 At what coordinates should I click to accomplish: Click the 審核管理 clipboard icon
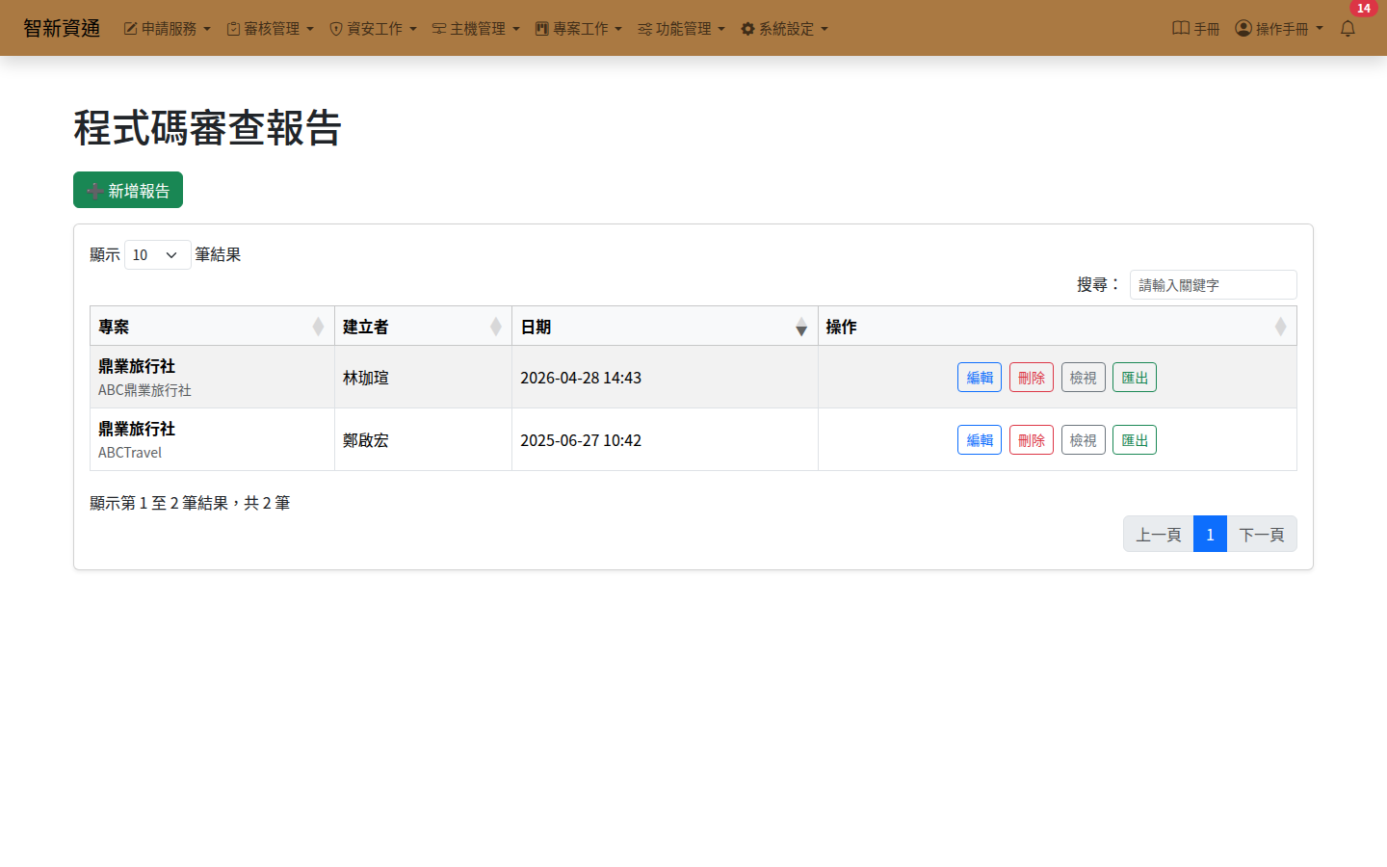click(233, 29)
